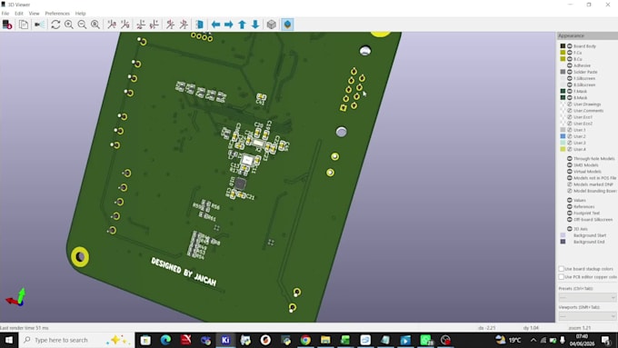The width and height of the screenshot is (618, 348).
Task: Rotate X counterclockwise toolbar icon
Action: coord(125,25)
